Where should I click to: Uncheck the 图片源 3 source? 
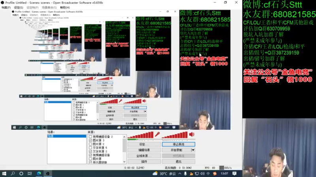[x=90, y=140]
